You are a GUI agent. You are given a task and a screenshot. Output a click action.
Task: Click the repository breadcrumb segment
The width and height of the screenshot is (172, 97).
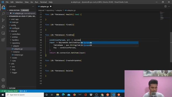(50, 10)
